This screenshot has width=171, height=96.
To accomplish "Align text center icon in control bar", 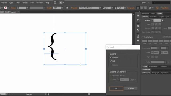I will point(142,8).
